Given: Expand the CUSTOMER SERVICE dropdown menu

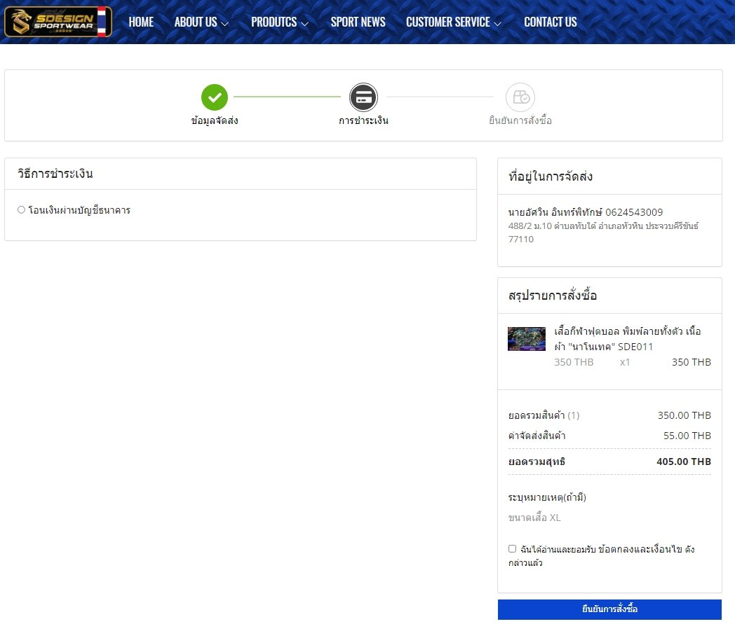Looking at the screenshot, I should [453, 22].
